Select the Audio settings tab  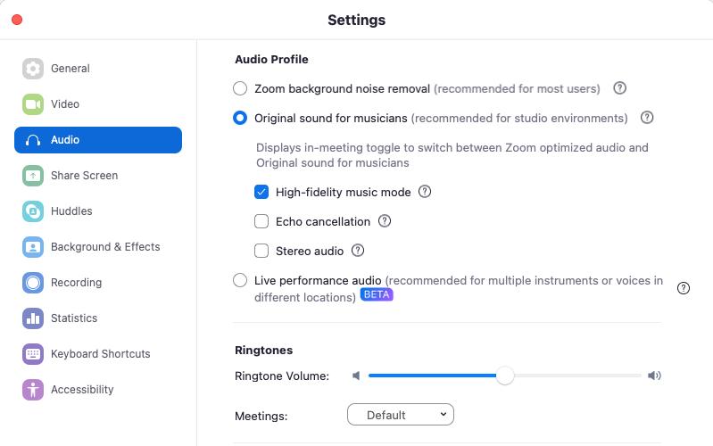click(98, 140)
